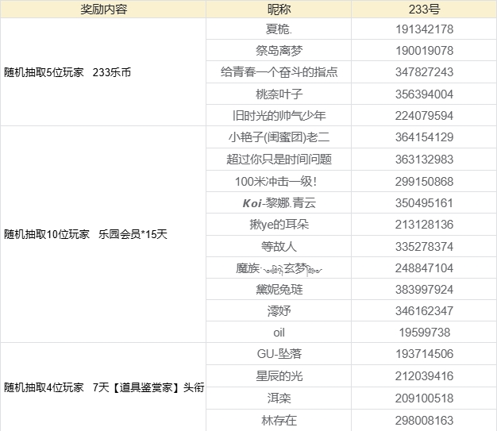
Task: Click the ID number 356394004
Action: click(424, 94)
